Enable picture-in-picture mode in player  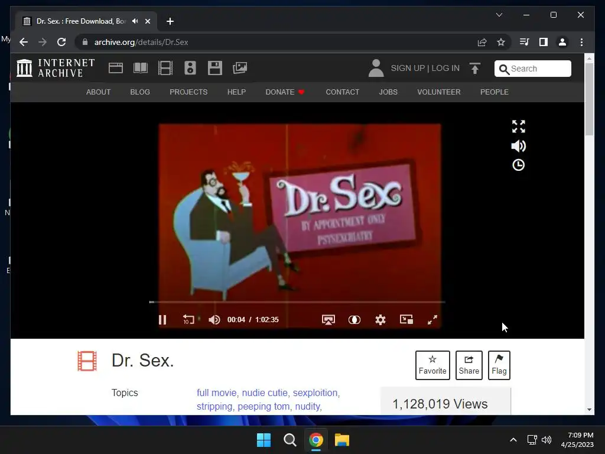pos(406,319)
